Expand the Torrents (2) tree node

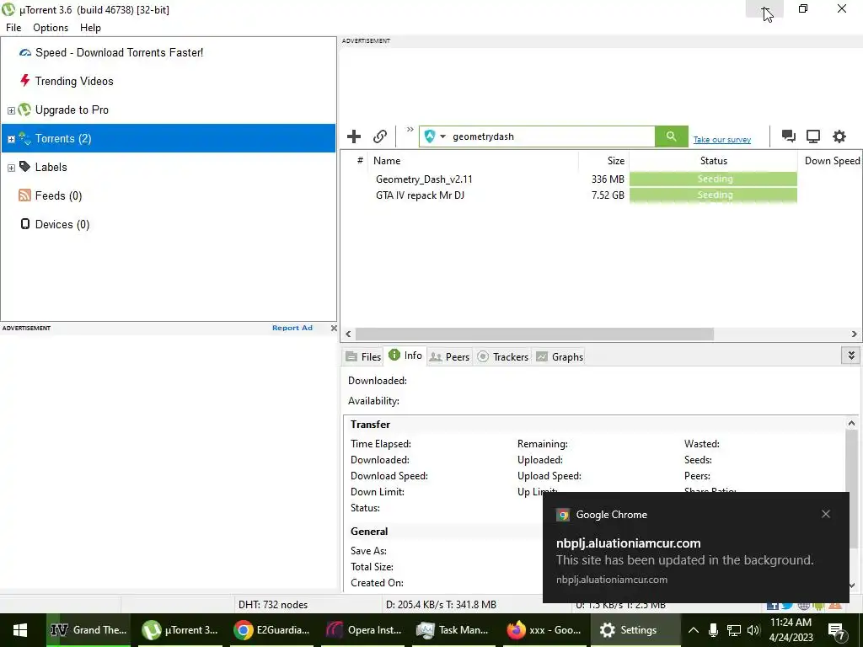coord(11,139)
